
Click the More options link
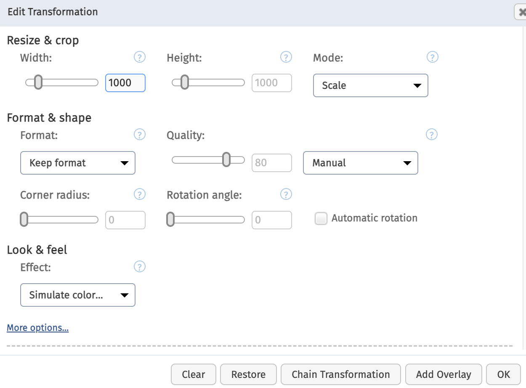(38, 328)
